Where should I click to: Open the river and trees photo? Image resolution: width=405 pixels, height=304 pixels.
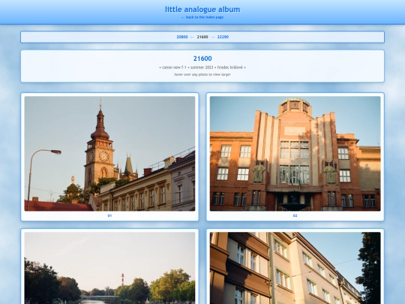pyautogui.click(x=109, y=268)
